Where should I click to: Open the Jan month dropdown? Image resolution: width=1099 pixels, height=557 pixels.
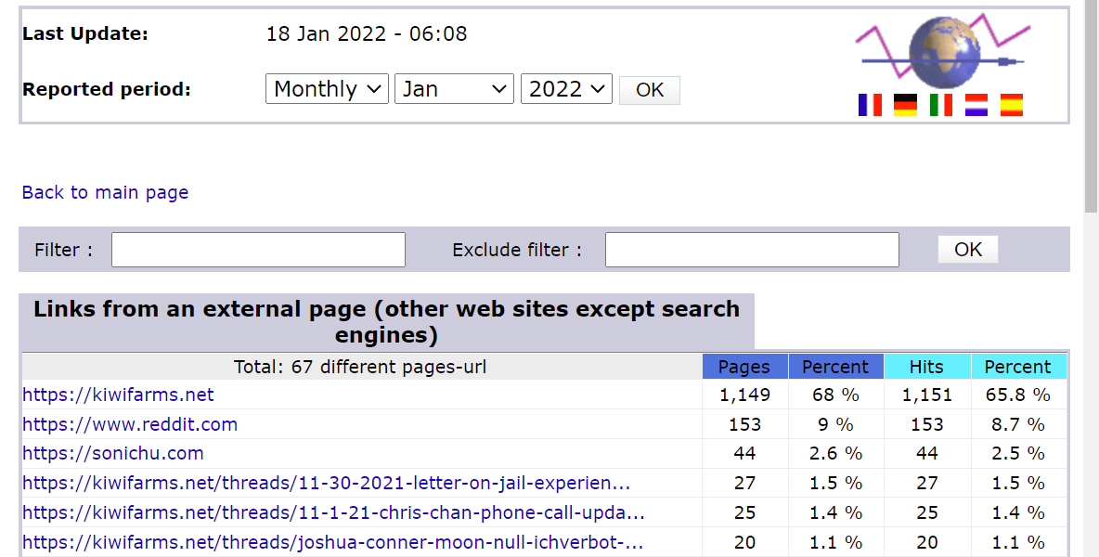point(454,89)
